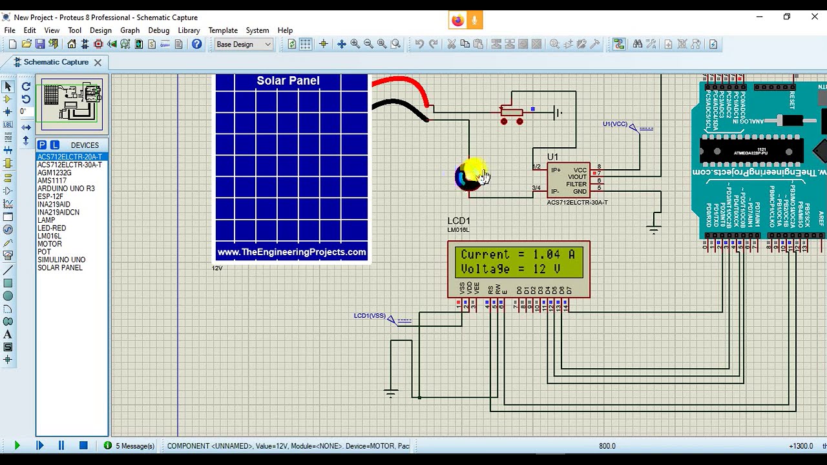Image resolution: width=827 pixels, height=465 pixels.
Task: Close the Schematic Capture tab
Action: click(98, 62)
